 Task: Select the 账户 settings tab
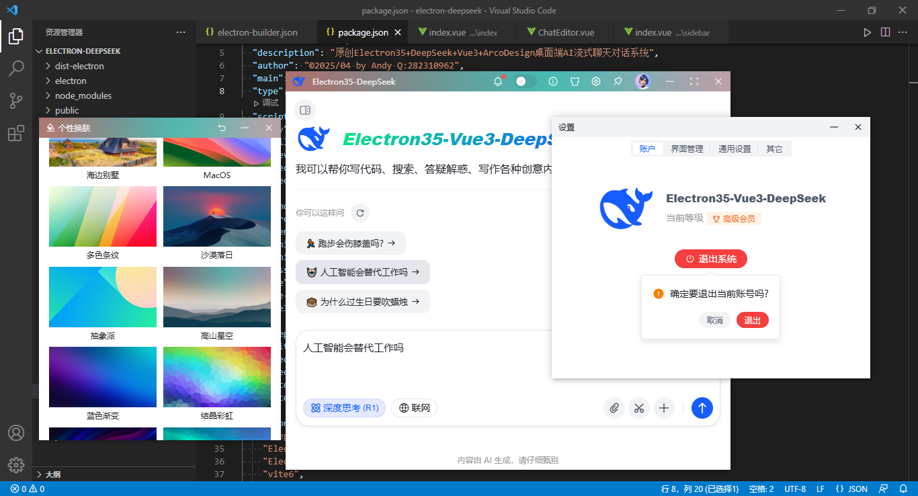pos(647,149)
